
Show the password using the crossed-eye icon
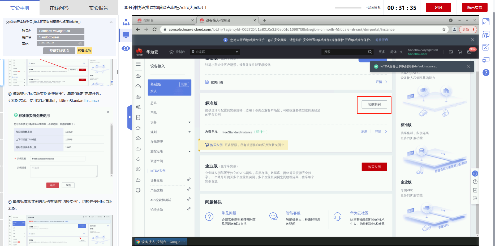pyautogui.click(x=80, y=44)
